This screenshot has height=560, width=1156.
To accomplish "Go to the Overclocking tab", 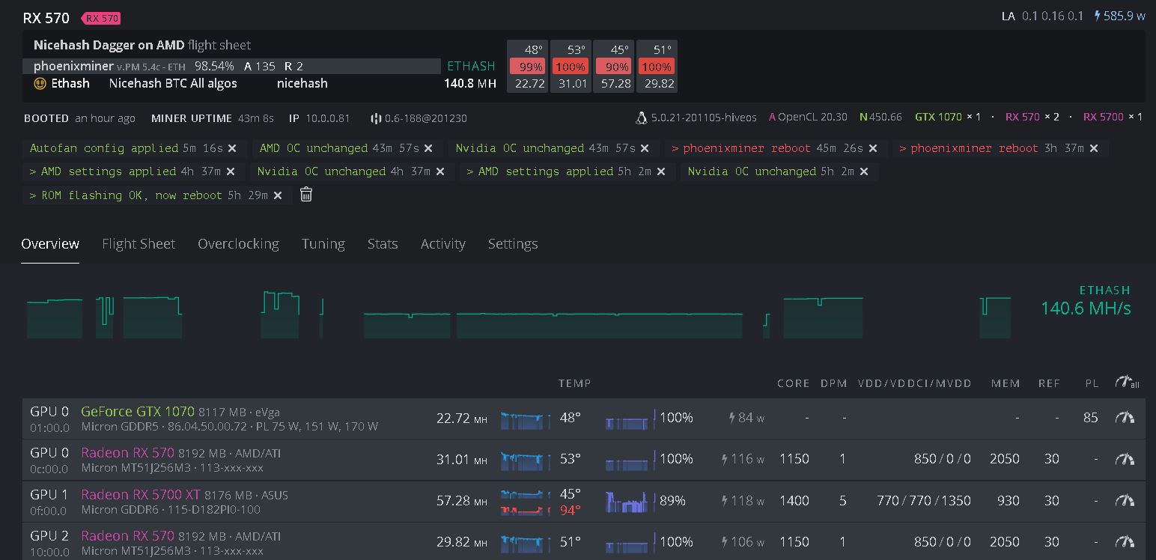I will point(238,244).
